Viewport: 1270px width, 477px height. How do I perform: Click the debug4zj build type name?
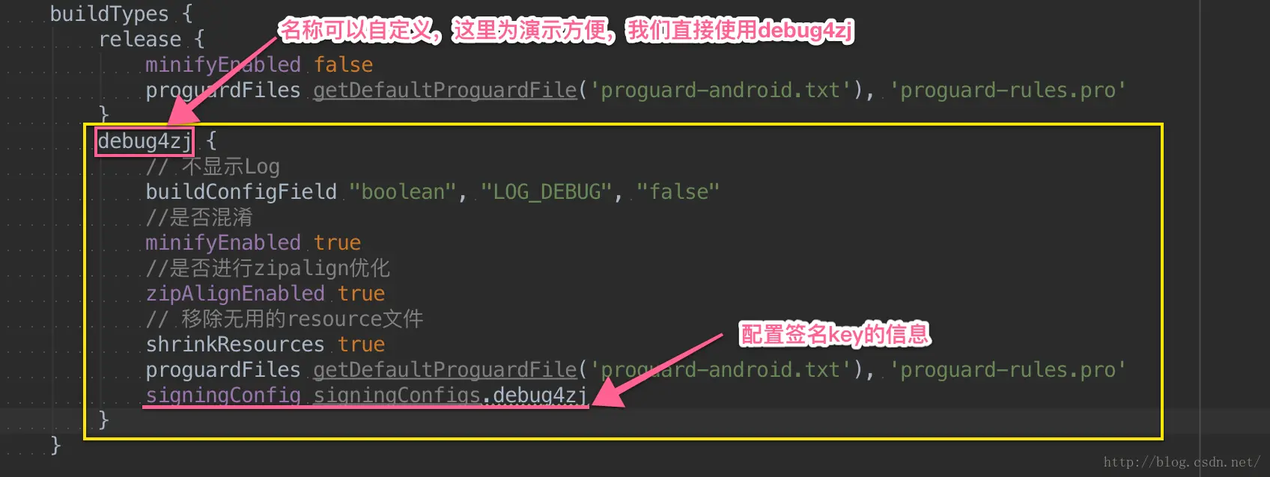point(145,141)
